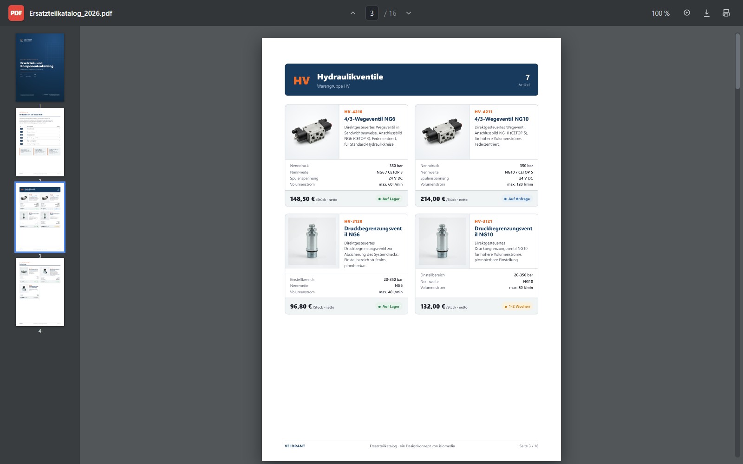Screen dimensions: 743x464
Task: Click price 214,00 €
Action: click(433, 199)
